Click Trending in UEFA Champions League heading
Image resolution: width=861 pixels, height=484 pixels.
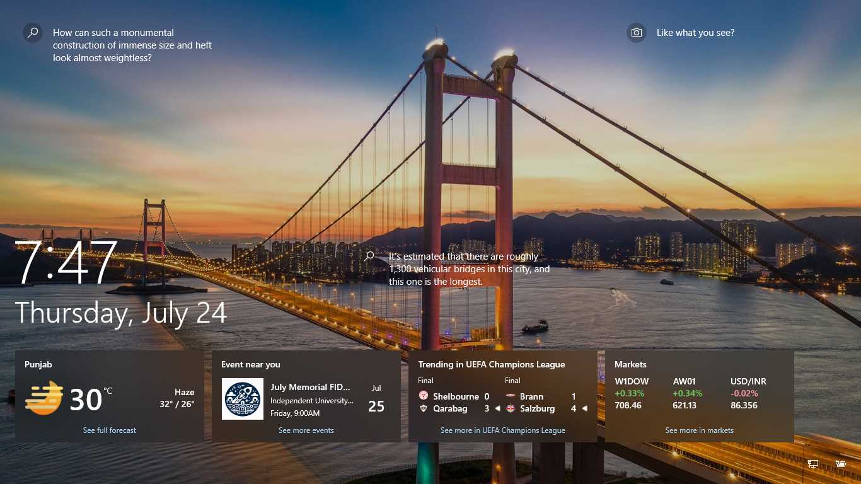coord(492,364)
